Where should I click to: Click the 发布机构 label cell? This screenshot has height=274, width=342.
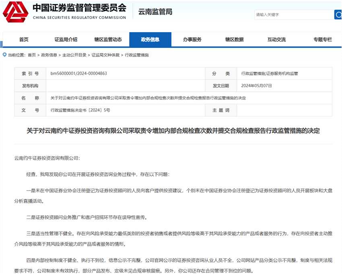point(30,86)
